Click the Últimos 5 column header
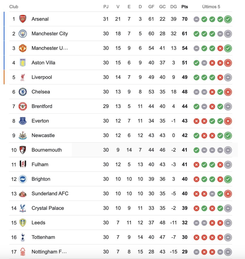 211,7
